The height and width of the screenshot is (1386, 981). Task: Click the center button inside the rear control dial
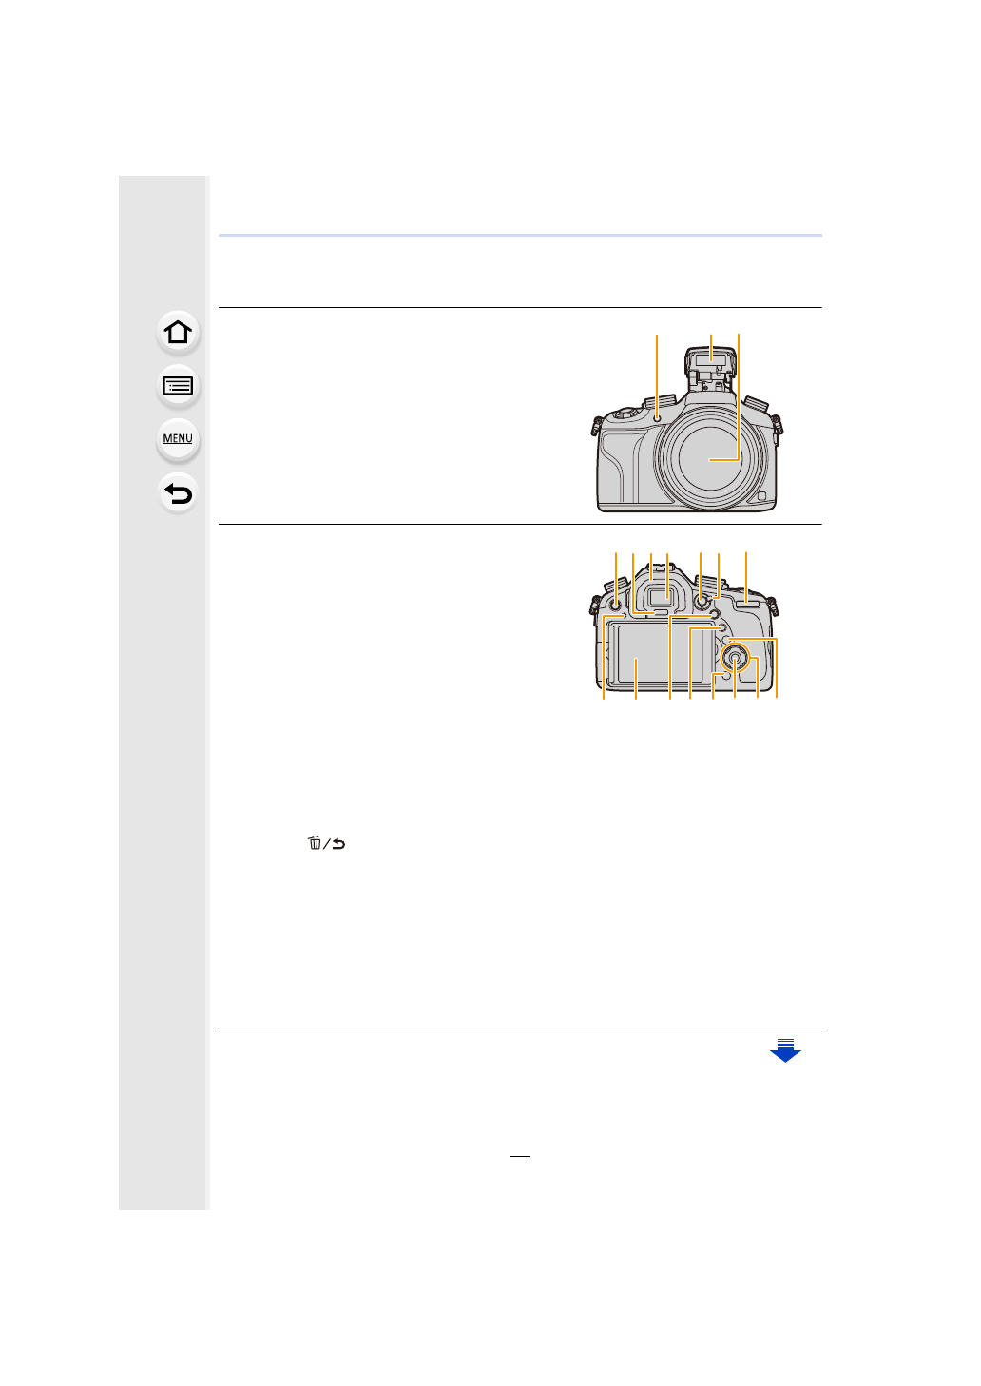coord(735,658)
